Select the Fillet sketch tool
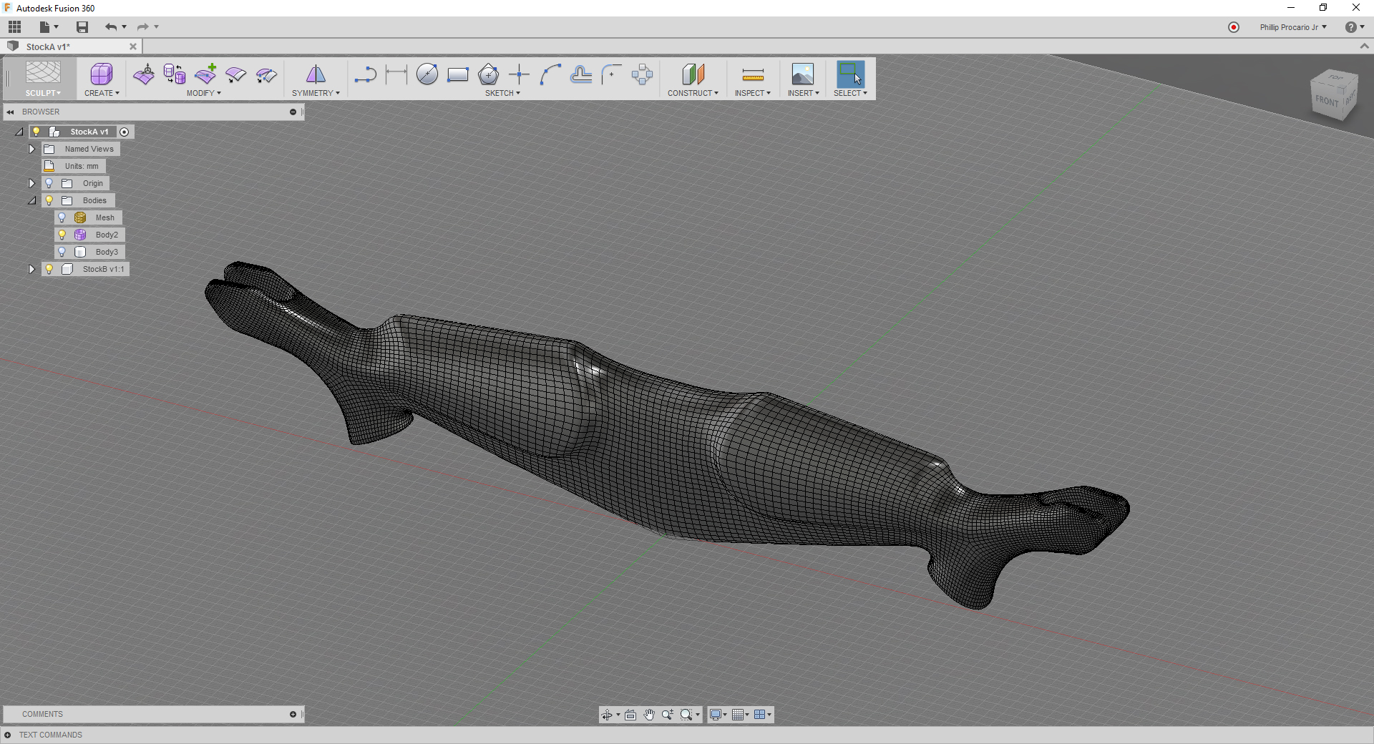Viewport: 1374px width, 744px height. (x=612, y=74)
